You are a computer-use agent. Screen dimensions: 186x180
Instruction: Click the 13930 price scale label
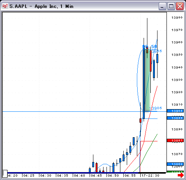(x=177, y=79)
